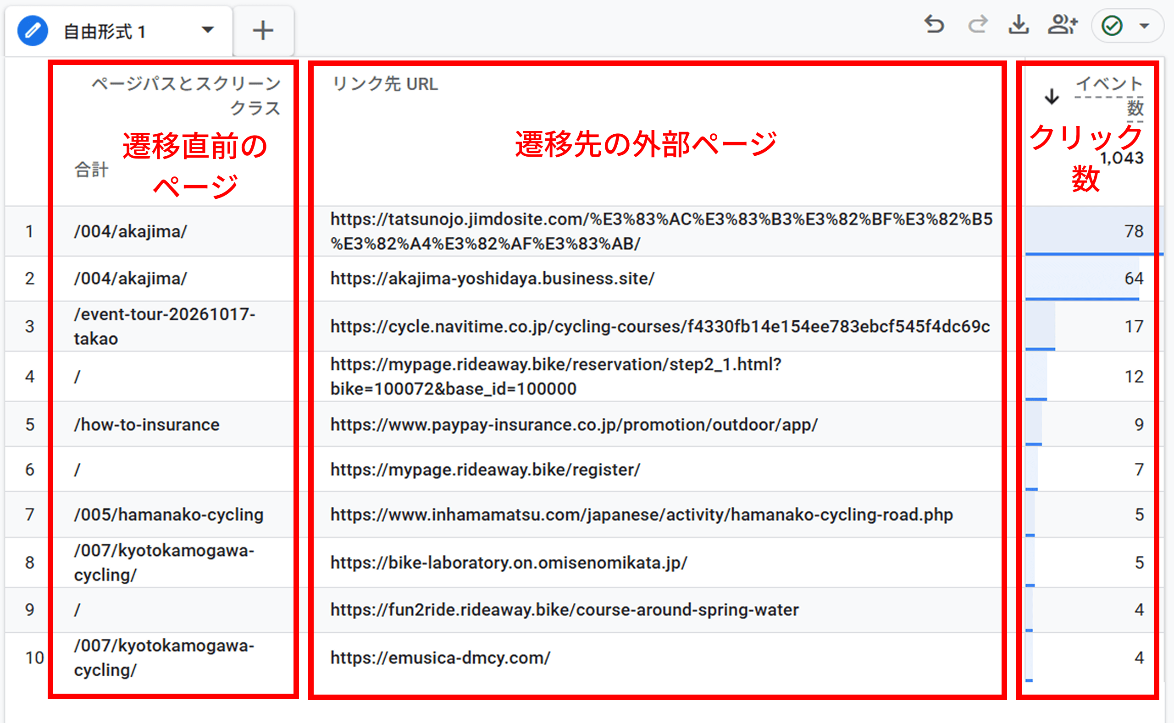Click the event count value 9
Viewport: 1174px width, 723px height.
click(x=1139, y=424)
